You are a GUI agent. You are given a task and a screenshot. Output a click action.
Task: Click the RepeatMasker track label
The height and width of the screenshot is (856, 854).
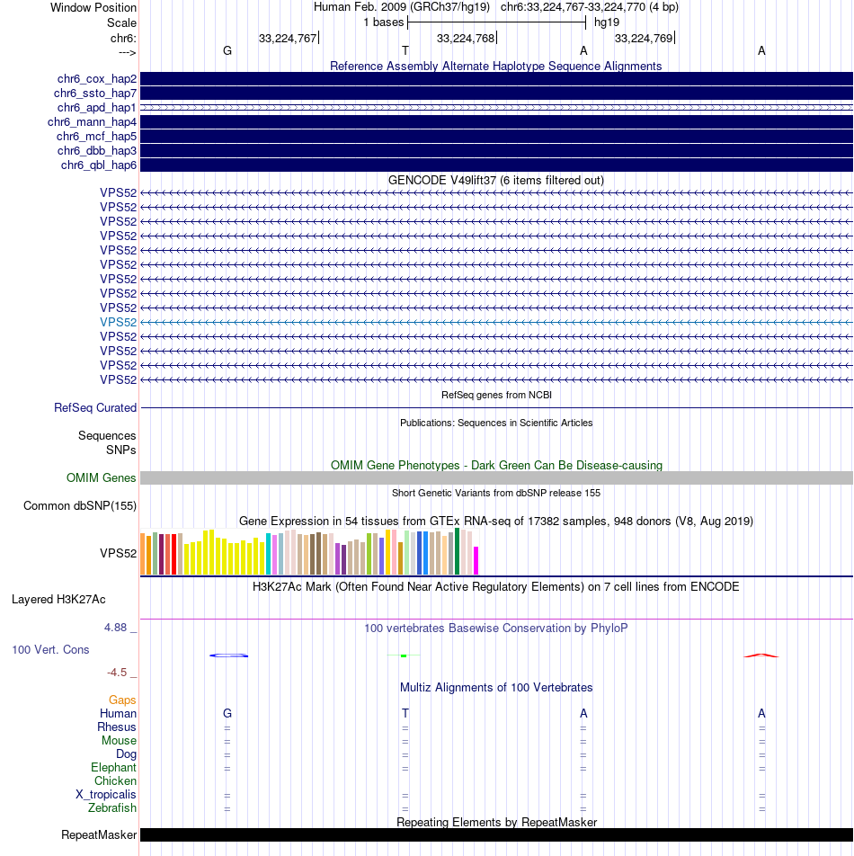click(x=99, y=835)
